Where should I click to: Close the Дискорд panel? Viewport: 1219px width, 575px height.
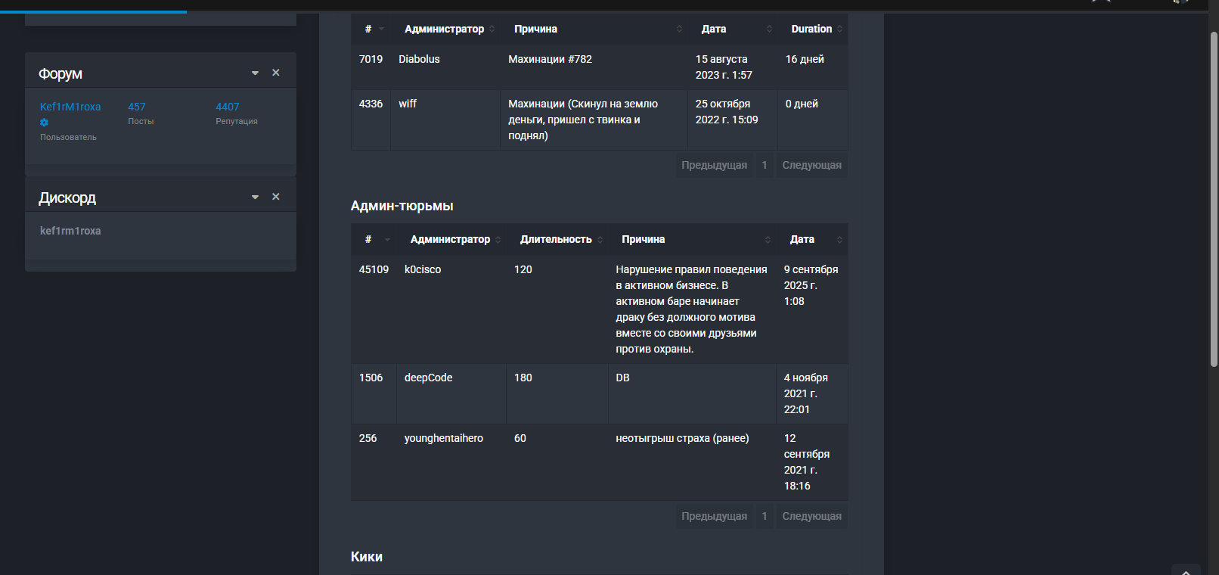[276, 197]
